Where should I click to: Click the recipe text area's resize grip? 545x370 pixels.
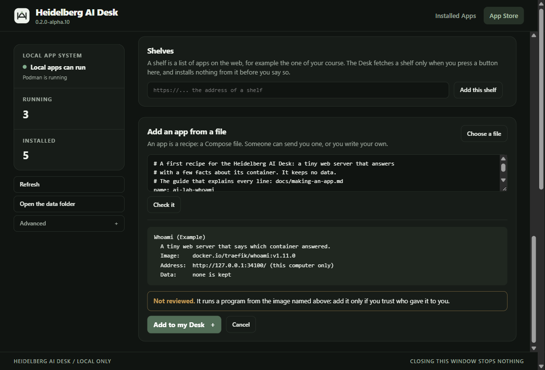[504, 189]
